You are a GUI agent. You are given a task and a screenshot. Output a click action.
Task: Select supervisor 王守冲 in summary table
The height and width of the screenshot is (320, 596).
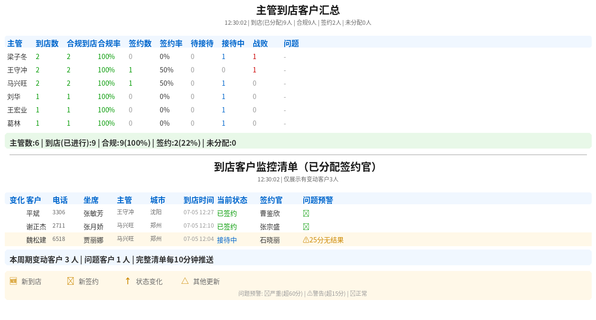(17, 70)
